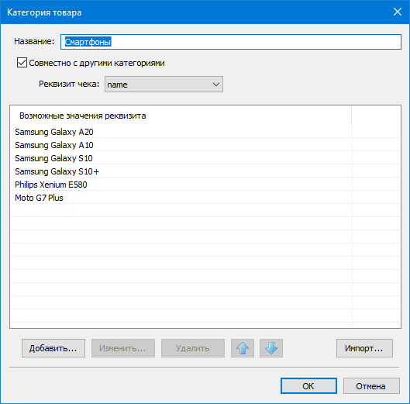410x404 pixels.
Task: Click the 'Отмена' button
Action: 371,386
